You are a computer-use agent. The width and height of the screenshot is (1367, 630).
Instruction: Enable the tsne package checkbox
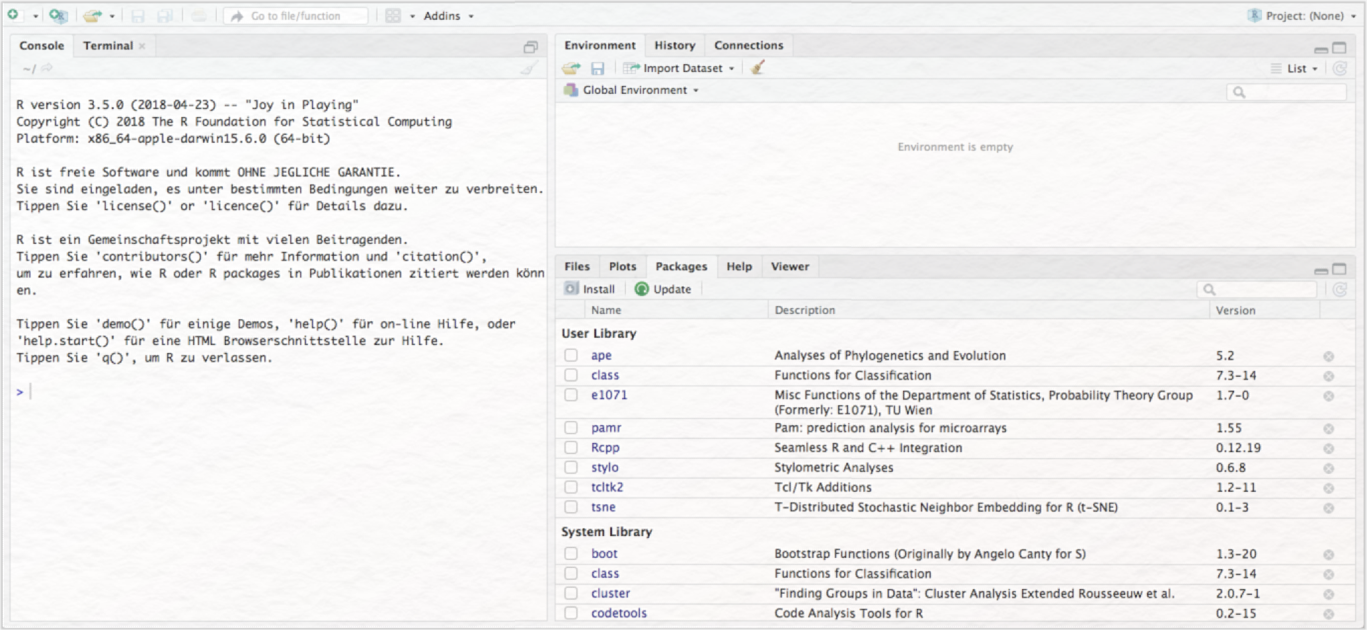tap(571, 507)
